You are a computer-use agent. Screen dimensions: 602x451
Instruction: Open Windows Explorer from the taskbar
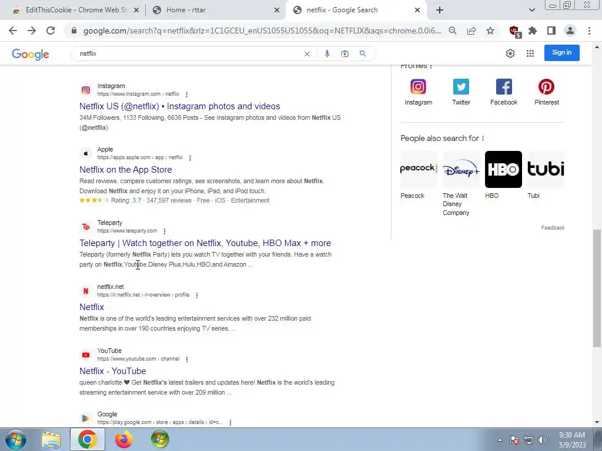click(x=51, y=440)
